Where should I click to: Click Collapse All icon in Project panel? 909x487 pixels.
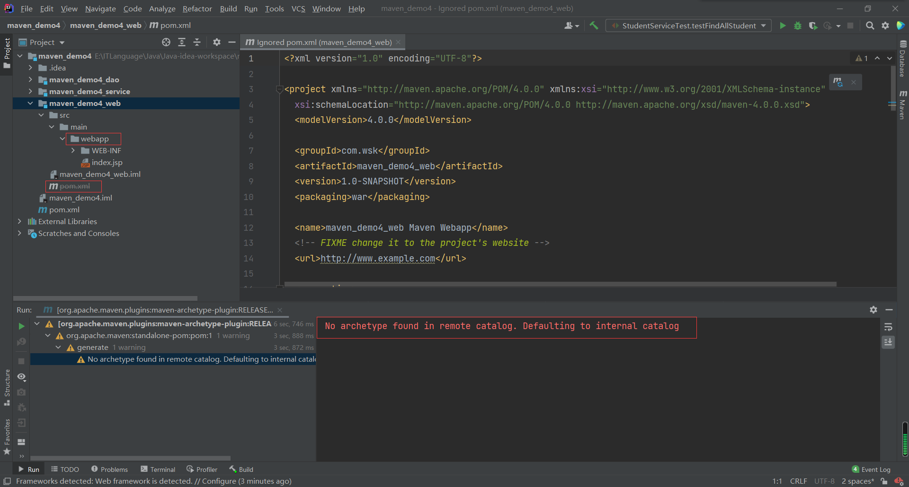point(197,42)
